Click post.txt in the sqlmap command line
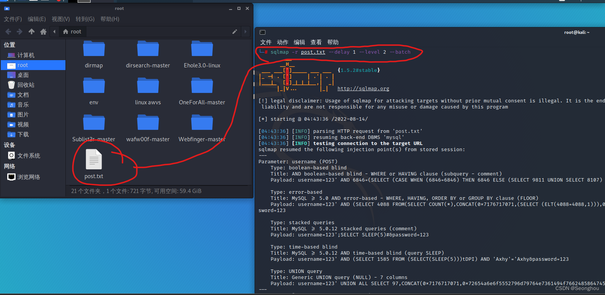This screenshot has width=605, height=295. tap(313, 52)
